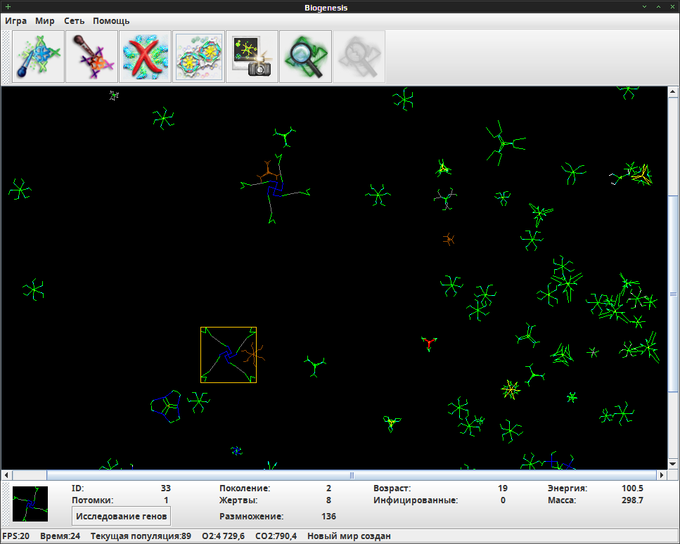The image size is (680, 544).
Task: Click the vertical scrollbar down arrow
Action: pos(673,465)
